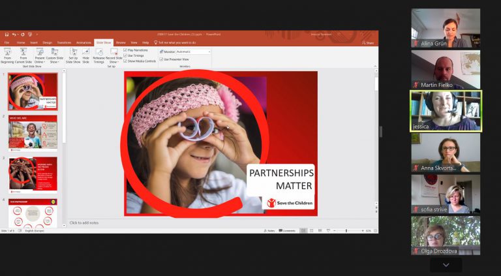Select slide 3 thumbnail in panel
501x276 pixels.
pyautogui.click(x=33, y=175)
